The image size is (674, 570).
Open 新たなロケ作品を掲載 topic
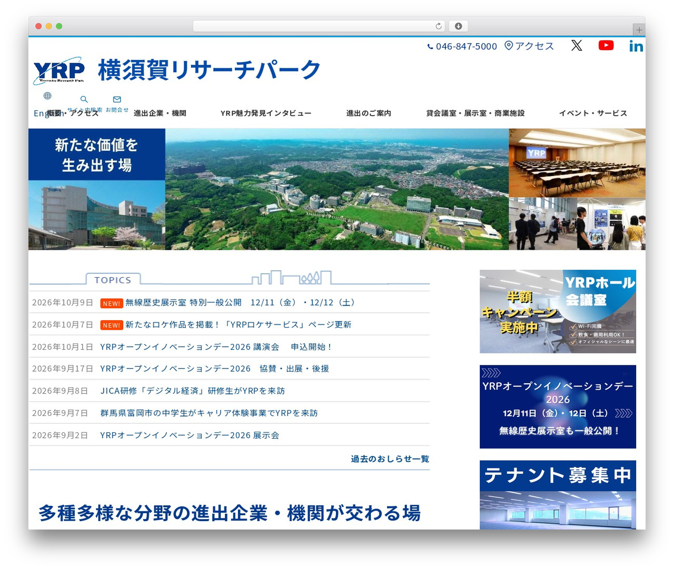click(238, 324)
